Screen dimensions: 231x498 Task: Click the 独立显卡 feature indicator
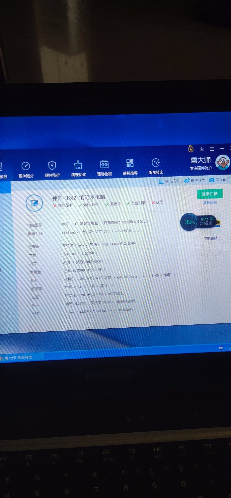pos(63,206)
